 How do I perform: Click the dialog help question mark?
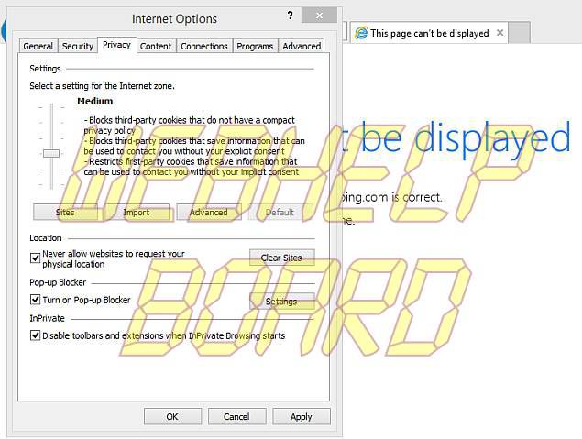tap(290, 16)
